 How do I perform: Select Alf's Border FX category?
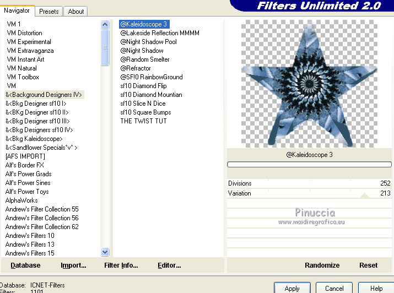tap(24, 165)
